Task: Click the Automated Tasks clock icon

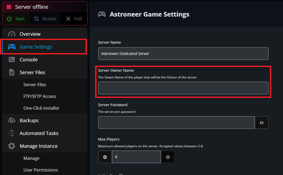Action: click(x=11, y=133)
